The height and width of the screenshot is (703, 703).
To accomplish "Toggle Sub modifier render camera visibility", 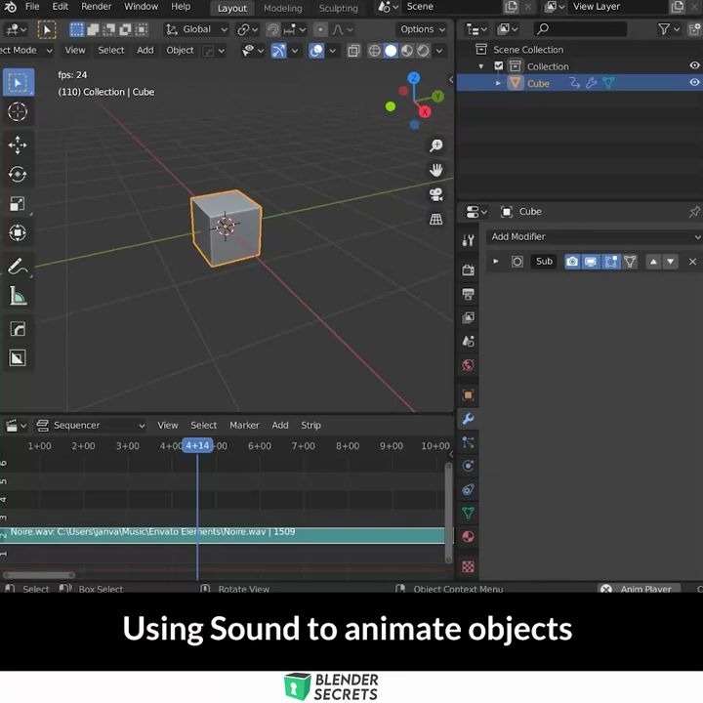I will [x=572, y=262].
